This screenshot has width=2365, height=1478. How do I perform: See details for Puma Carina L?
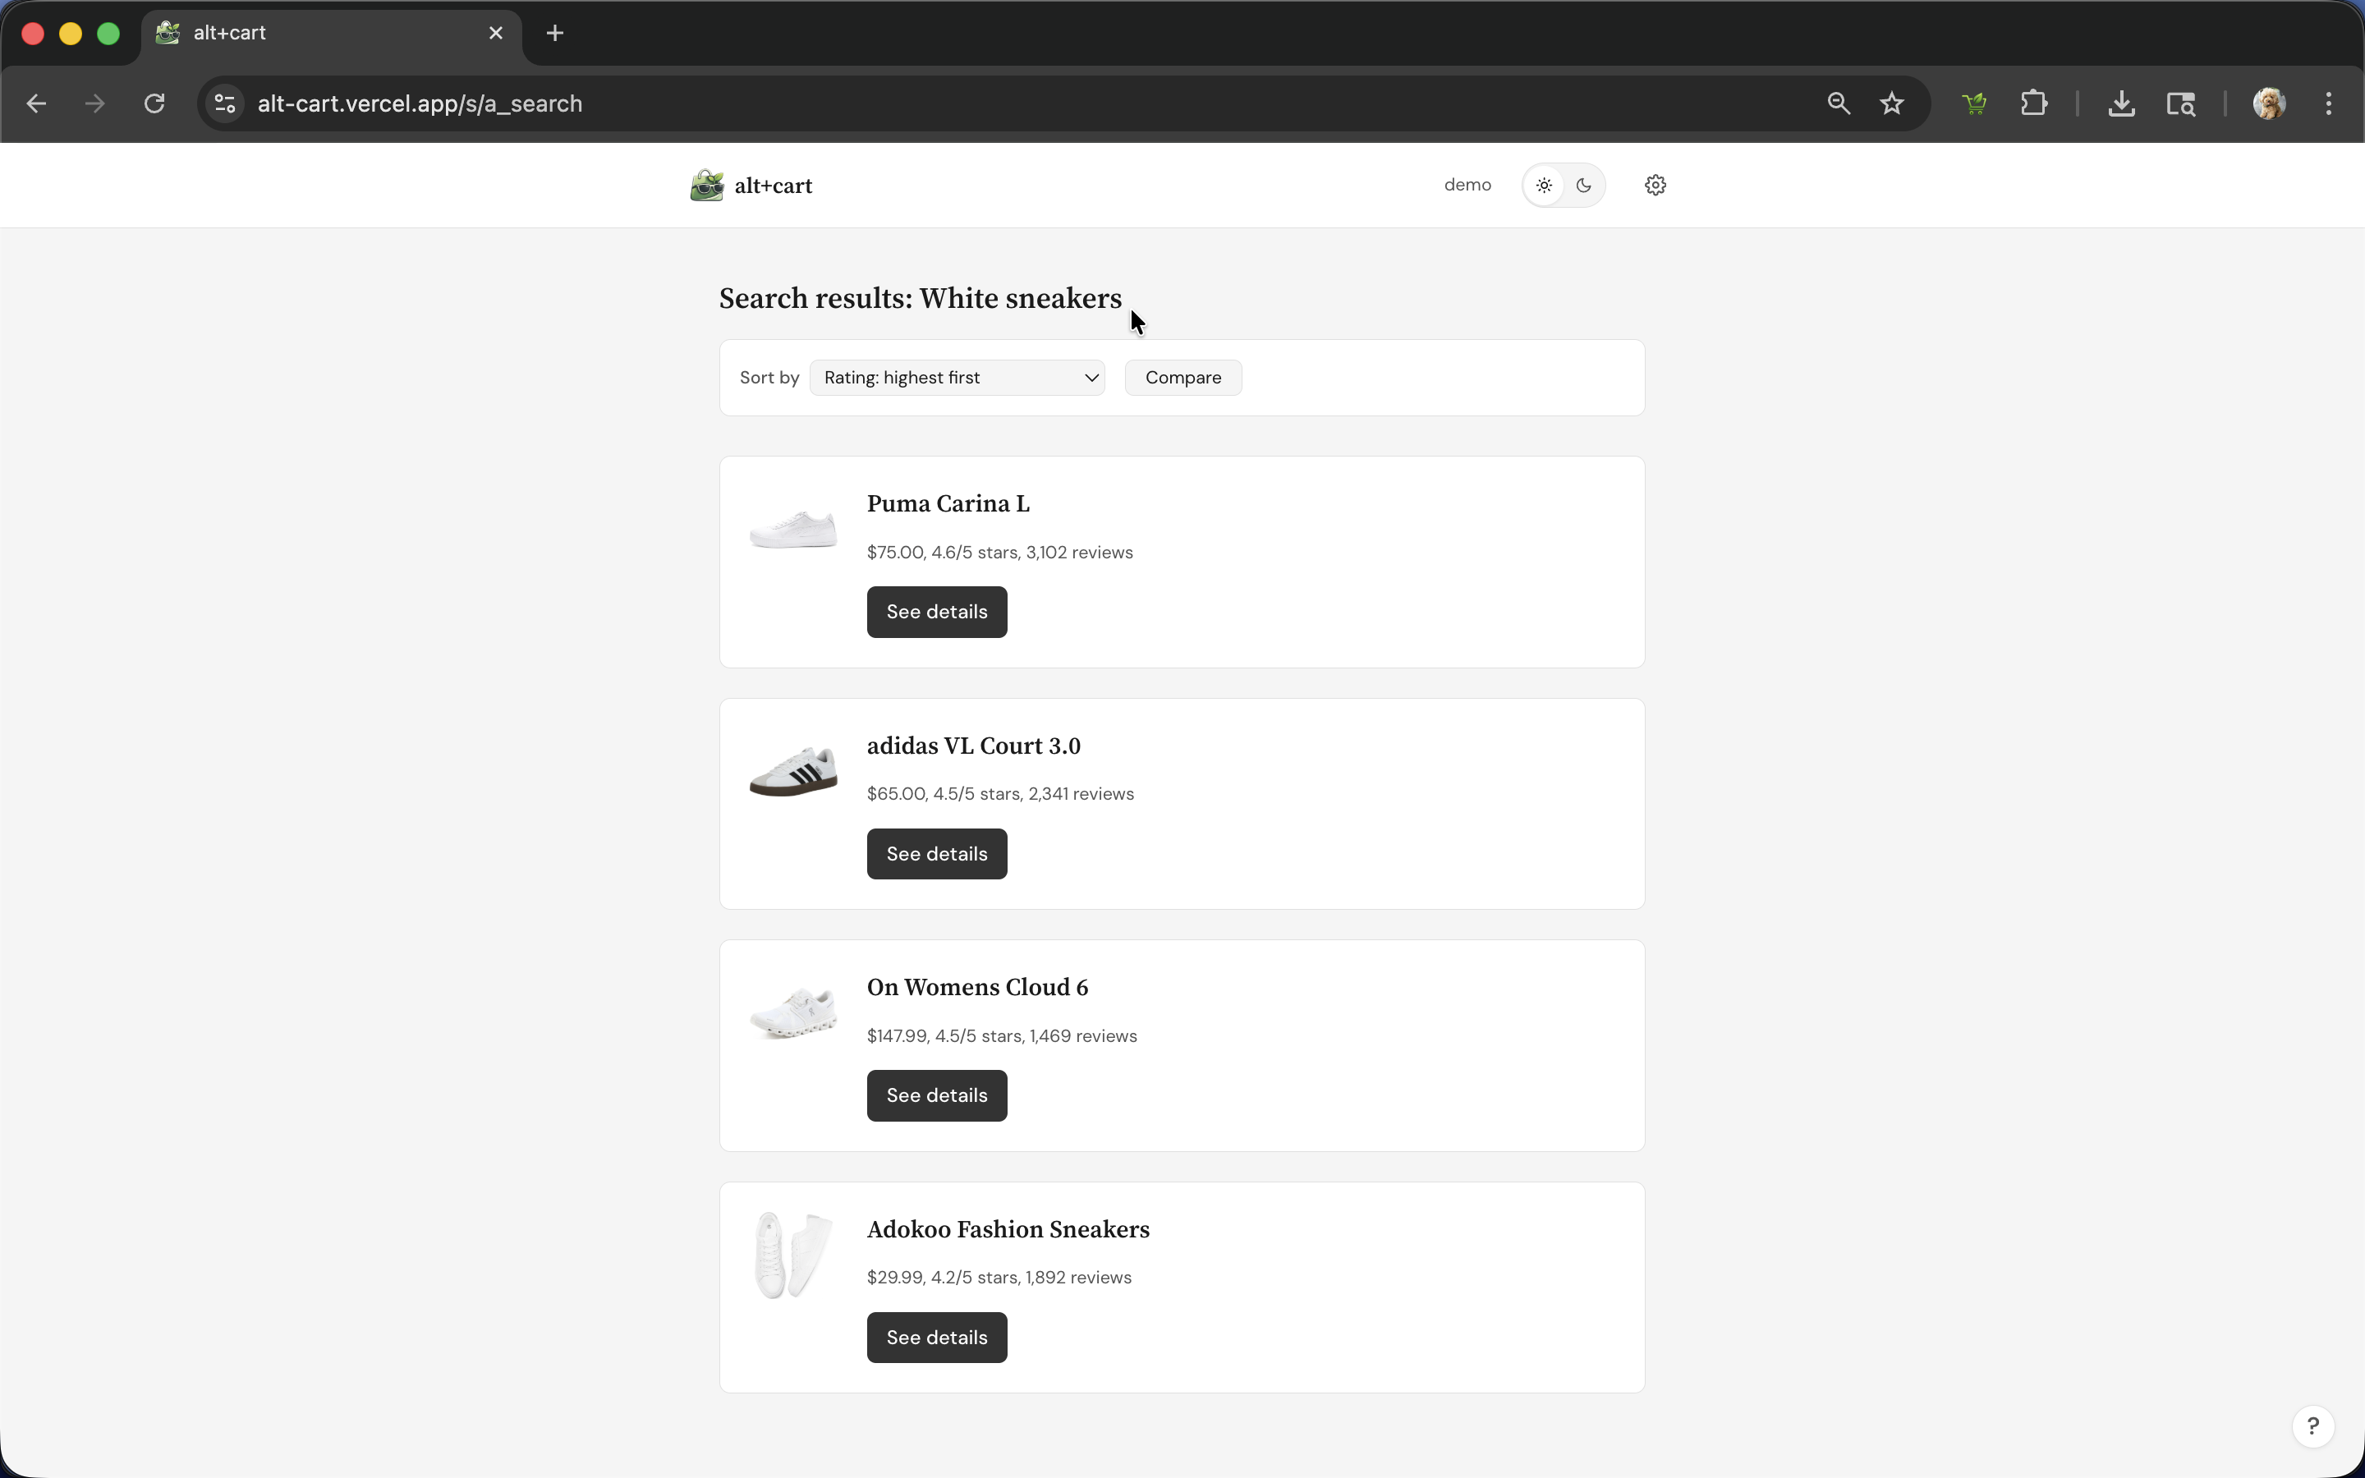point(936,612)
